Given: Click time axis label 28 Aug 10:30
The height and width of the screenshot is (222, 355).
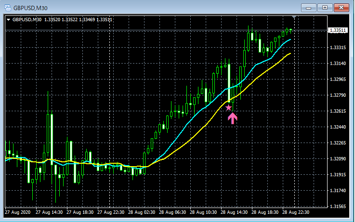Looking at the screenshot, I should coord(203,212).
